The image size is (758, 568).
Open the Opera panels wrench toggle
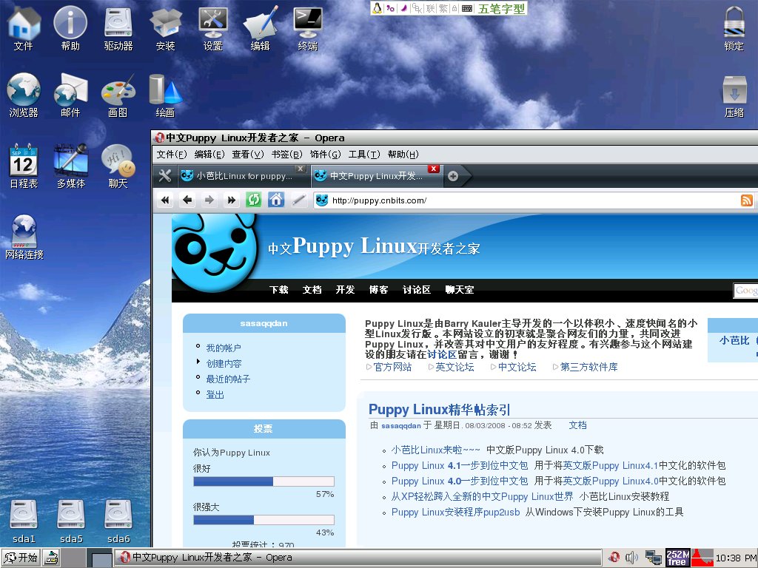coord(165,176)
